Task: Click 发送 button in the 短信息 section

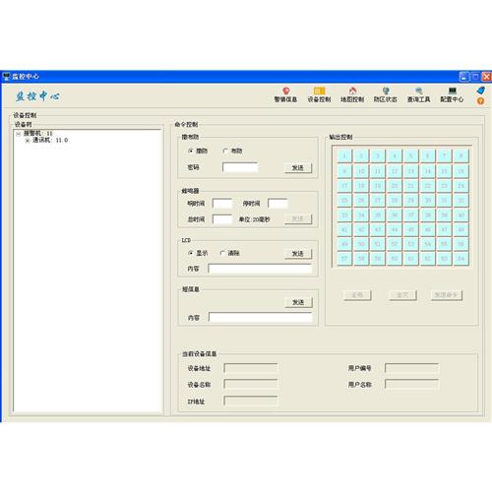Action: click(298, 302)
